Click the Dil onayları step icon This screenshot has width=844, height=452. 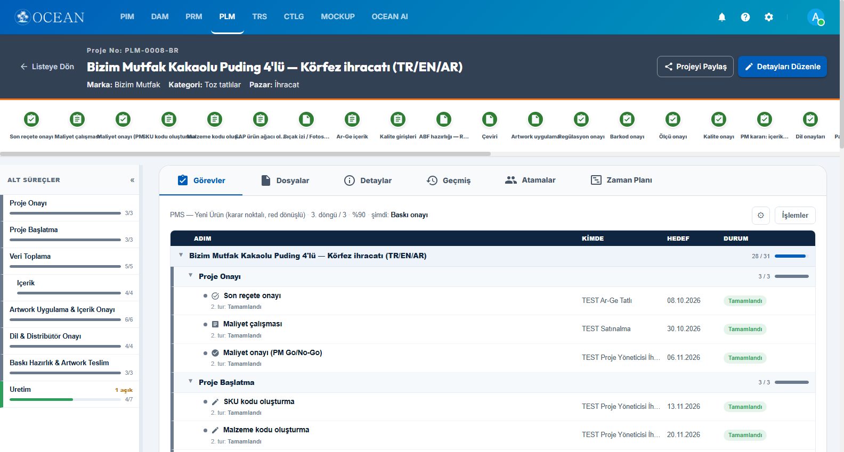tap(810, 119)
